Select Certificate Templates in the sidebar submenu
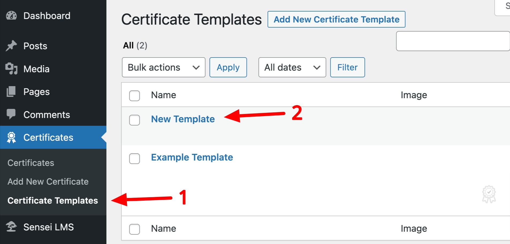This screenshot has height=244, width=510. click(x=53, y=201)
